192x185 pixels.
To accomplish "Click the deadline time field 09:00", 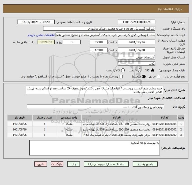I will [x=99, y=42].
